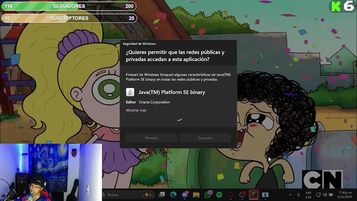Click the SUSCRIPTORES goal progress bar
357x201 pixels.
tap(69, 18)
